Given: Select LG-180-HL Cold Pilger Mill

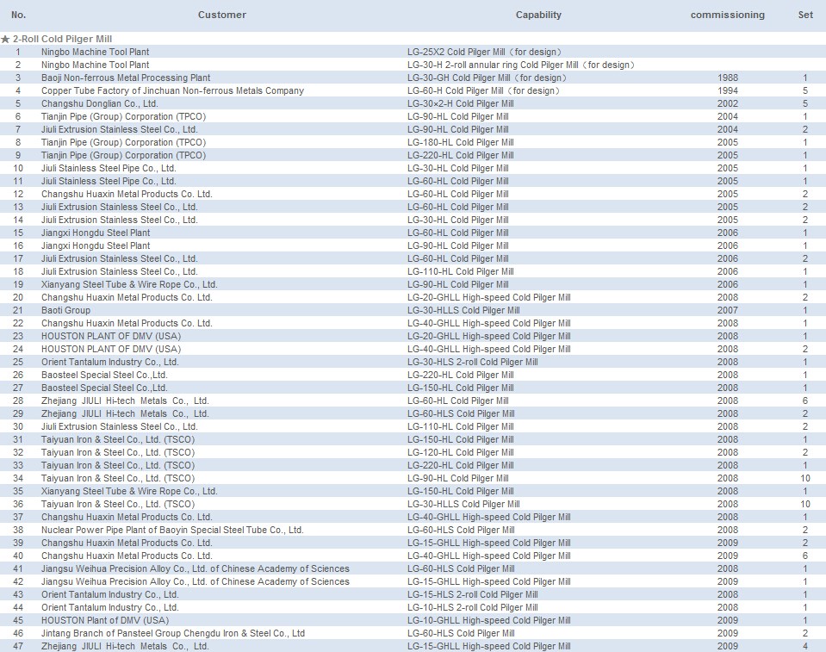Looking at the screenshot, I should [461, 142].
